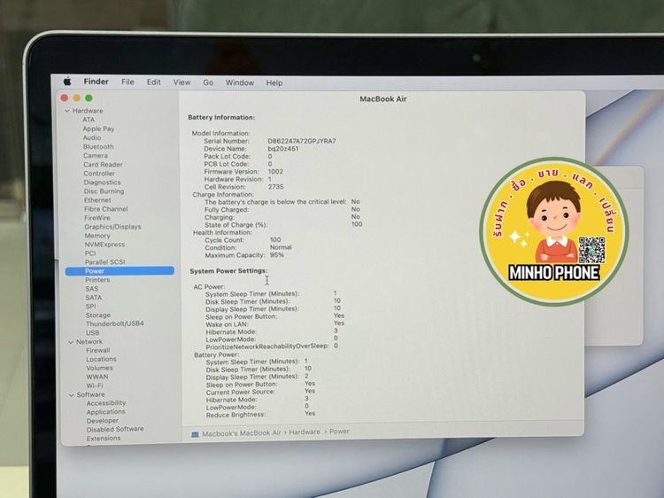Select Apple Pay in the sidebar

[98, 128]
